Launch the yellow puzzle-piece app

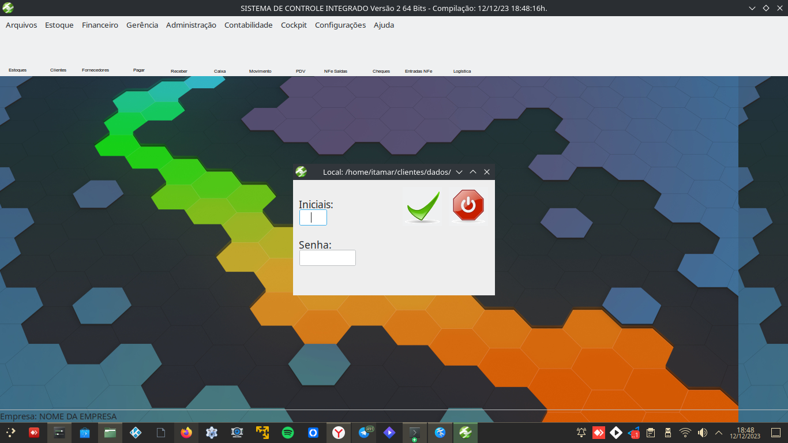pos(262,432)
